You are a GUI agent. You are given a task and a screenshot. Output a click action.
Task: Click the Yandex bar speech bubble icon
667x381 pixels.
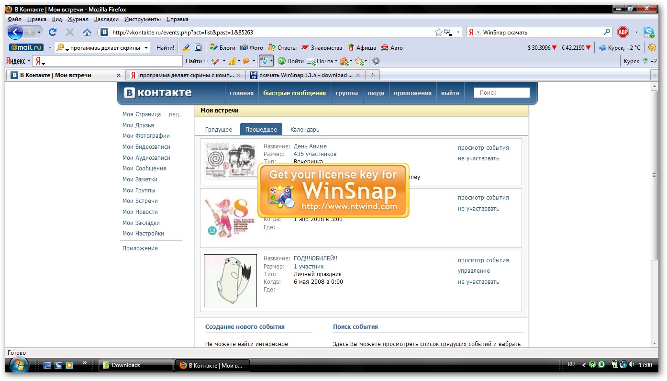pyautogui.click(x=246, y=61)
